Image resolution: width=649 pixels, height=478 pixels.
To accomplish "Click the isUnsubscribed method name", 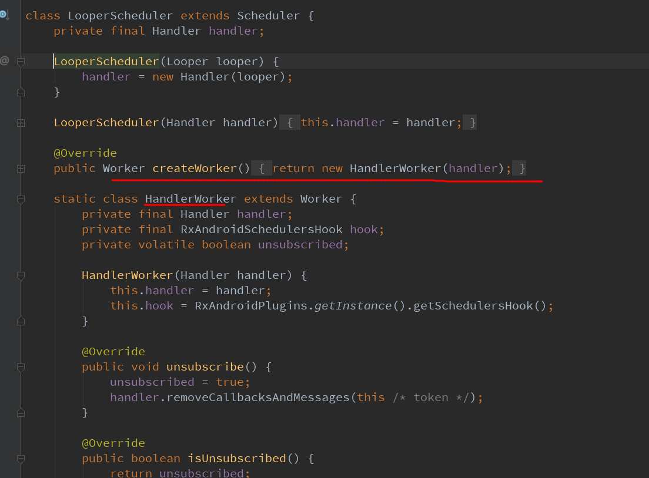I will click(x=237, y=459).
